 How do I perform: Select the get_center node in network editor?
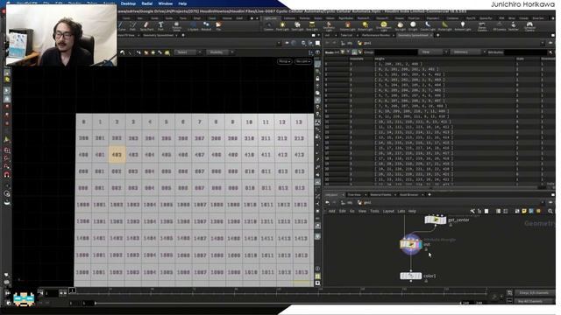(436, 220)
